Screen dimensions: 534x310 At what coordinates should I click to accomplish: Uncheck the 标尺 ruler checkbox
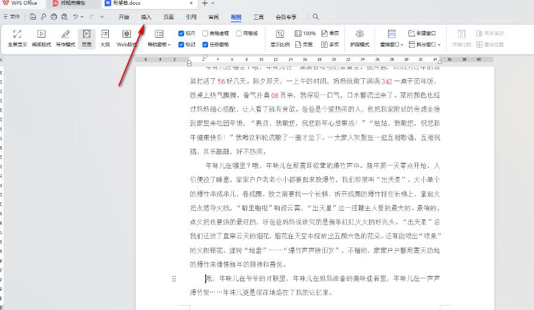click(x=181, y=33)
